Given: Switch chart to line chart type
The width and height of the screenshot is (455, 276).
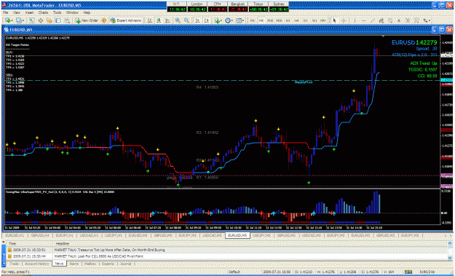Looking at the screenshot, I should tap(167, 20).
